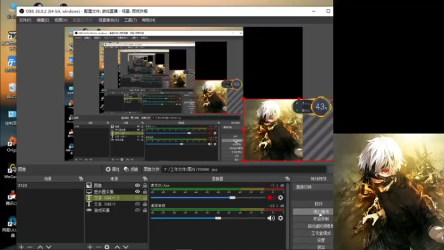Image resolution: width=444 pixels, height=250 pixels.
Task: Remove the selected scene with minus icon
Action: pos(30,247)
